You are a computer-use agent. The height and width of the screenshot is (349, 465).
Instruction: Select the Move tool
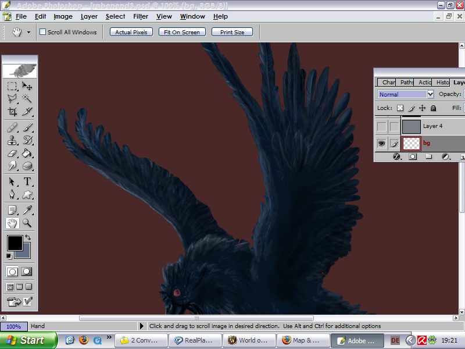coord(27,86)
